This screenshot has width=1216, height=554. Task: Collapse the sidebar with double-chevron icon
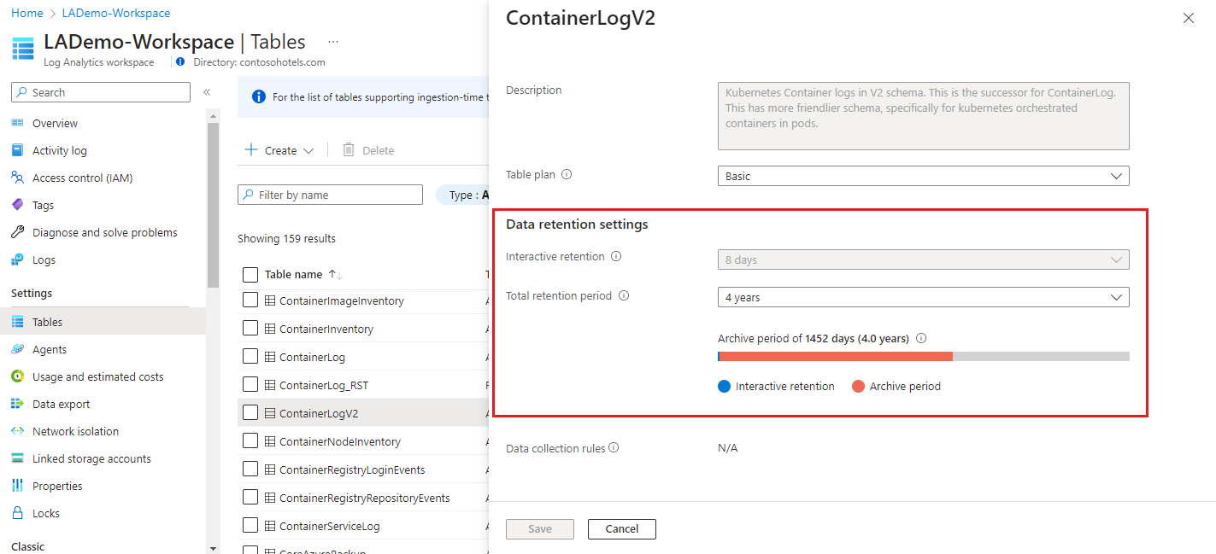pos(207,92)
